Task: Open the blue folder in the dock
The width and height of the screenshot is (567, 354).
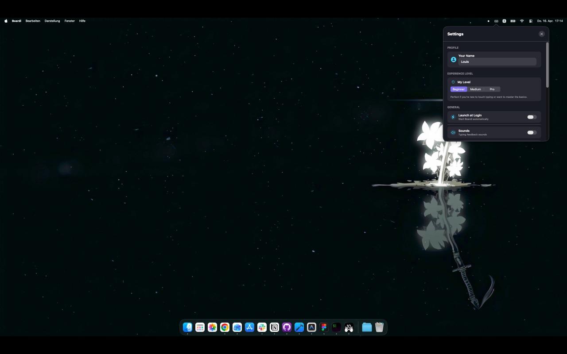Action: coord(367,327)
